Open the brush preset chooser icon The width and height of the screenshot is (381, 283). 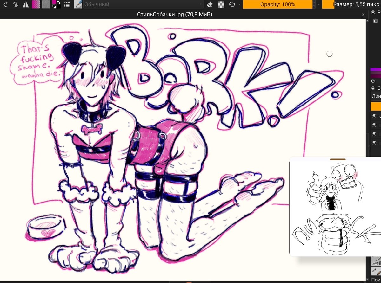78,4
